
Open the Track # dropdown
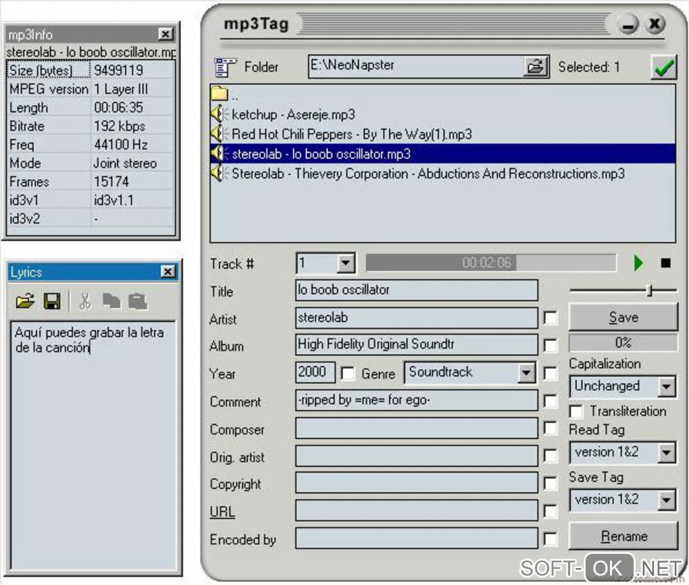pyautogui.click(x=346, y=263)
